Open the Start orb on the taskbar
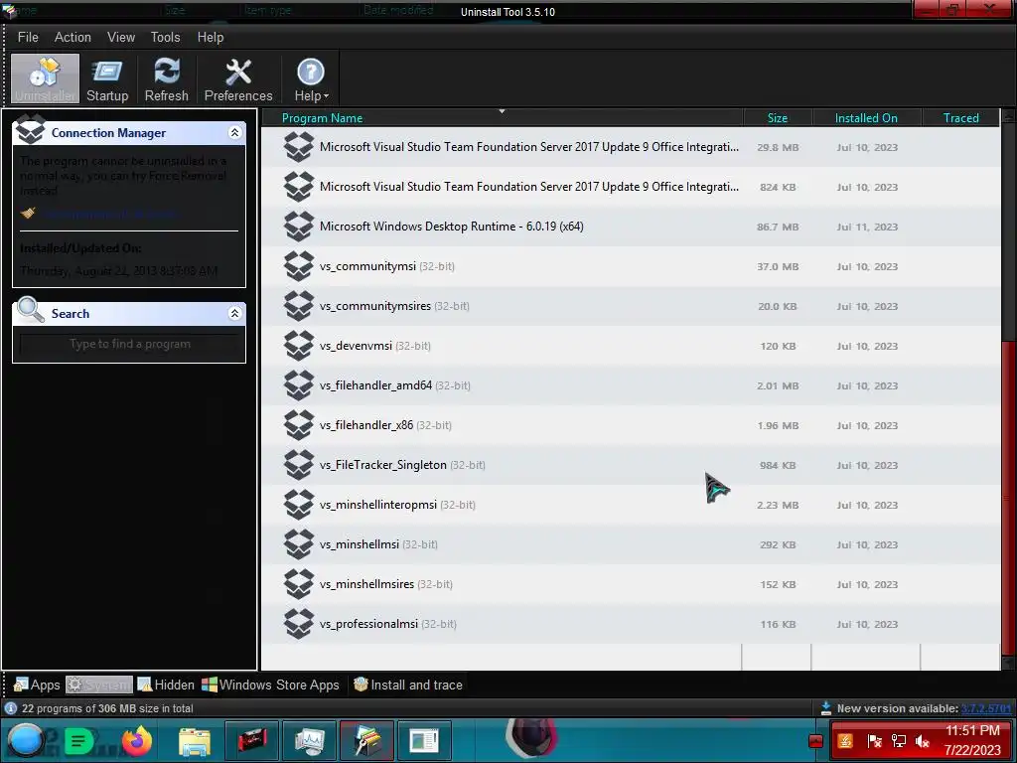This screenshot has width=1017, height=763. point(25,741)
